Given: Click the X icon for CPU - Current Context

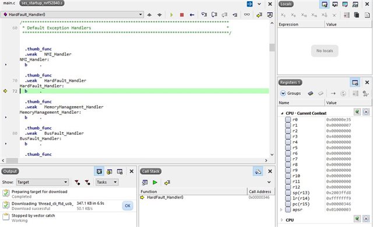Looking at the screenshot, I should pos(366,112).
